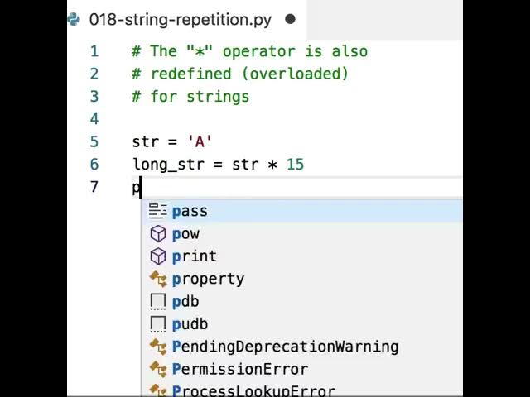This screenshot has width=530, height=397.
Task: Click the keyword icon next to pass
Action: [x=157, y=212]
